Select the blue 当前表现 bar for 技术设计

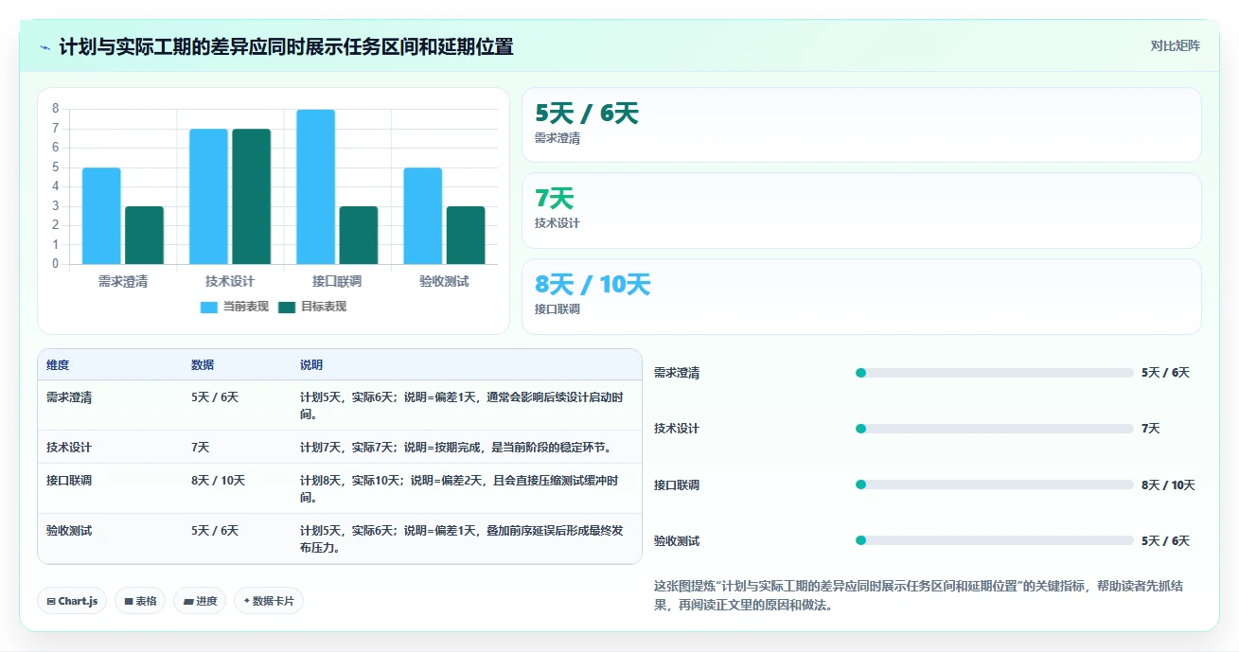pyautogui.click(x=208, y=196)
